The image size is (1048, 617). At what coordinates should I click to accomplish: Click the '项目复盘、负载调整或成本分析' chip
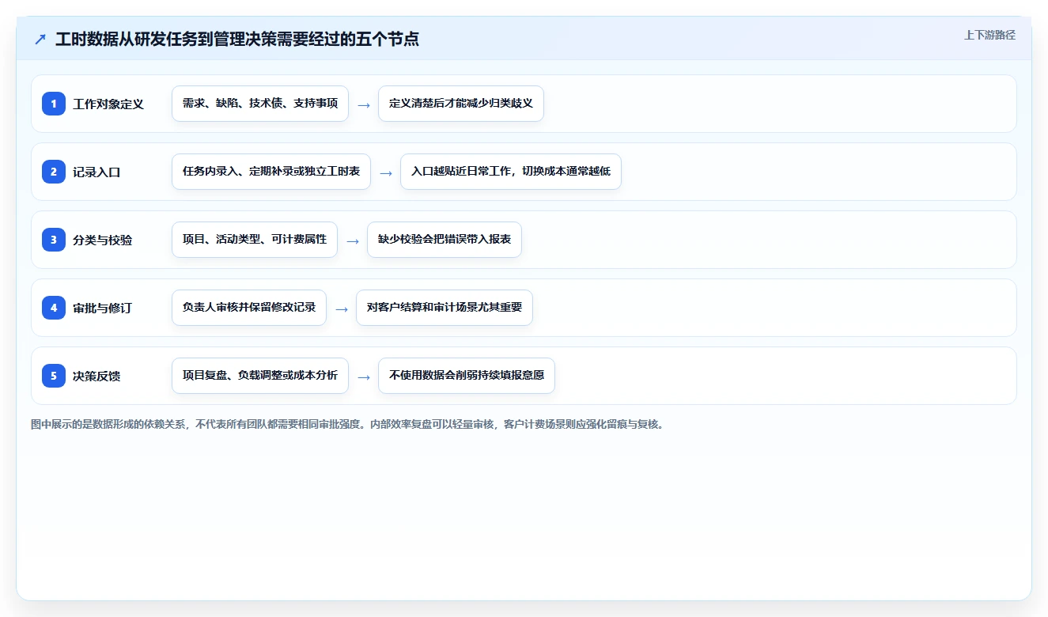[x=260, y=376]
